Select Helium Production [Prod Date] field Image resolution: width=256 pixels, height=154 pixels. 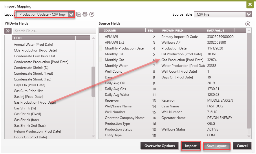coord(37,131)
